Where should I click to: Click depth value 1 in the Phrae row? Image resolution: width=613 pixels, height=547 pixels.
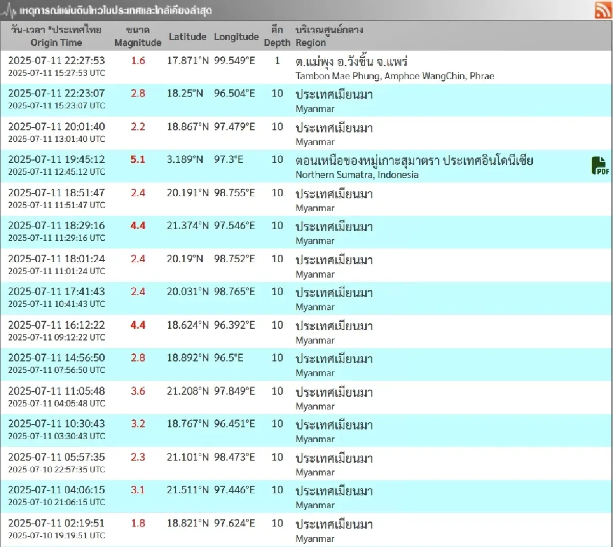277,60
